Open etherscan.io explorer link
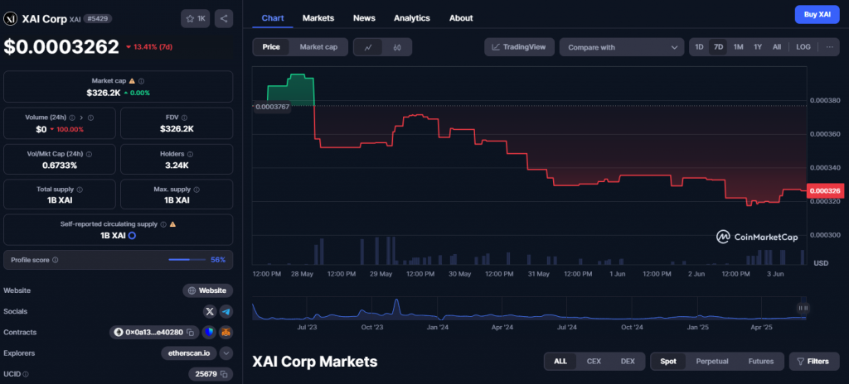This screenshot has height=384, width=849. 189,353
